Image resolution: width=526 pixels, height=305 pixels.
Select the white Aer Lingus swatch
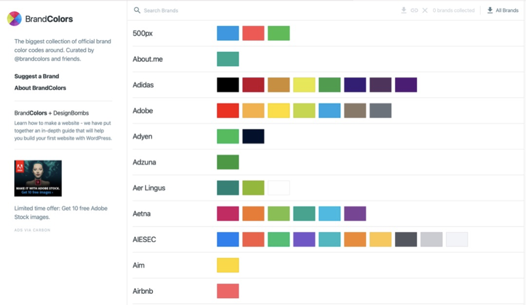[x=278, y=188]
